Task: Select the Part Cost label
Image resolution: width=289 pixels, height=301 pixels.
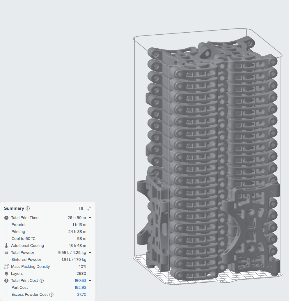Action: [19, 287]
